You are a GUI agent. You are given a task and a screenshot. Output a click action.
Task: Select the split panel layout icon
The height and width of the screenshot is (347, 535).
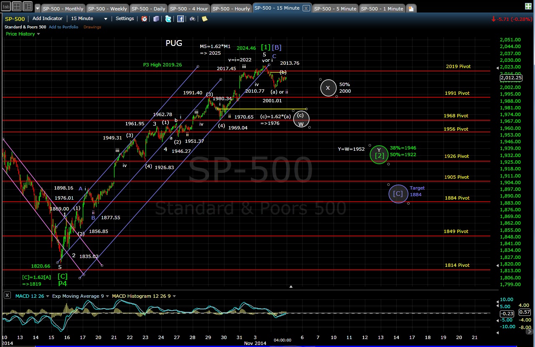point(27,6)
